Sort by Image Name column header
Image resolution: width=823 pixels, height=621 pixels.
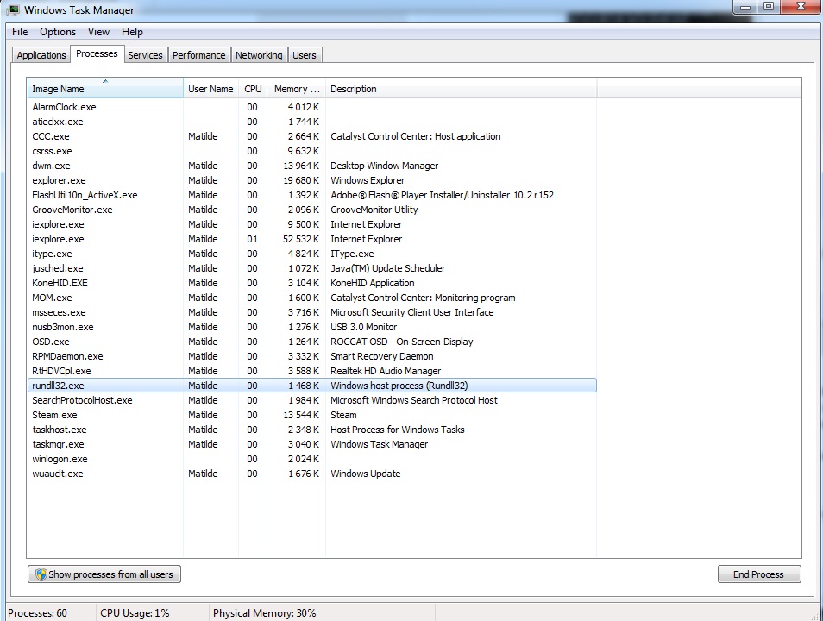pos(105,89)
